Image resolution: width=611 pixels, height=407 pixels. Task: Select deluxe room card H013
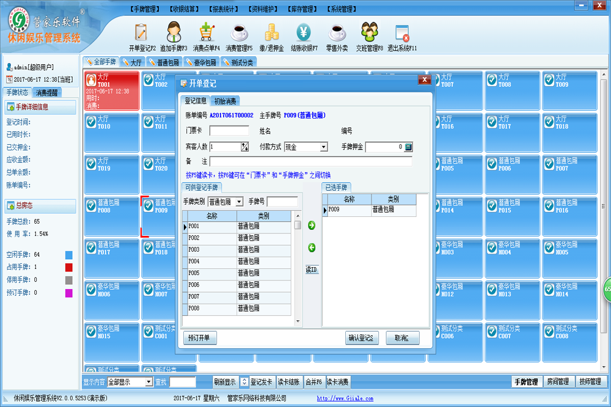point(513,301)
